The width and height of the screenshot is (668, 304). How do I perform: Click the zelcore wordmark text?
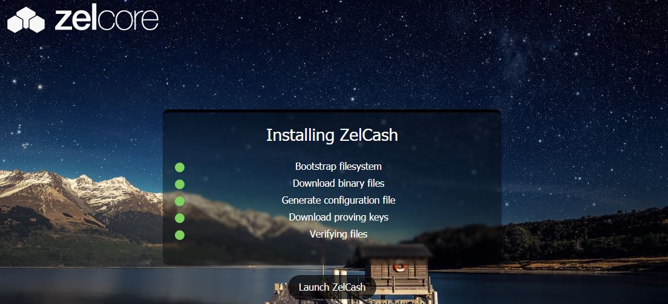[106, 20]
